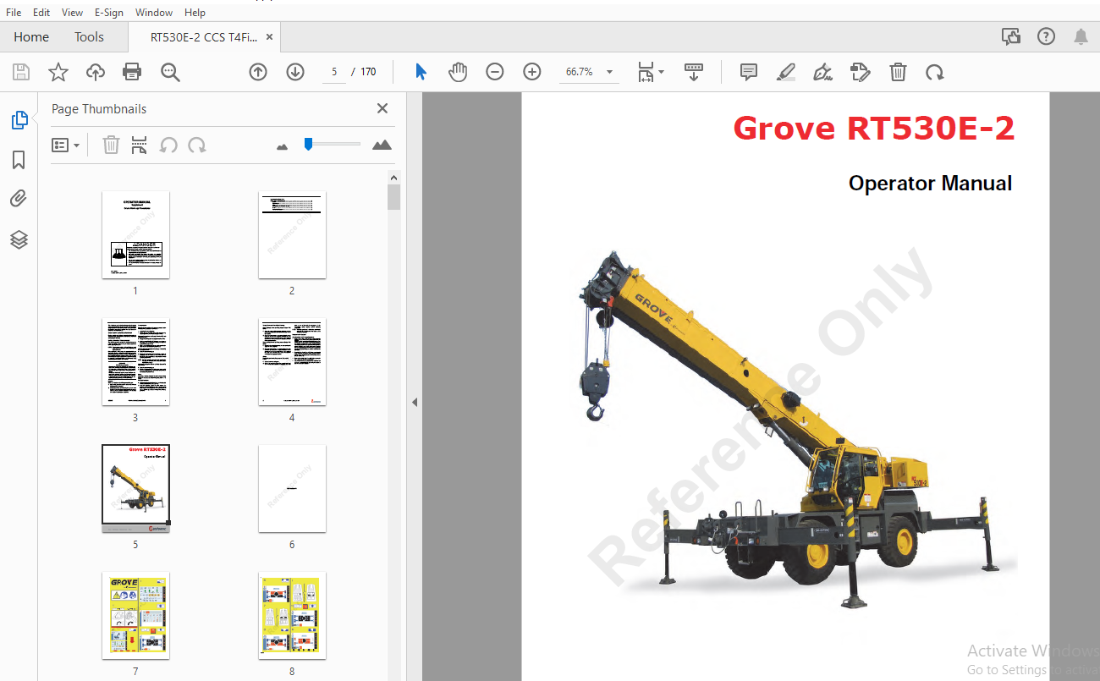The image size is (1100, 681).
Task: Adjust the thumbnail size slider
Action: pyautogui.click(x=309, y=145)
